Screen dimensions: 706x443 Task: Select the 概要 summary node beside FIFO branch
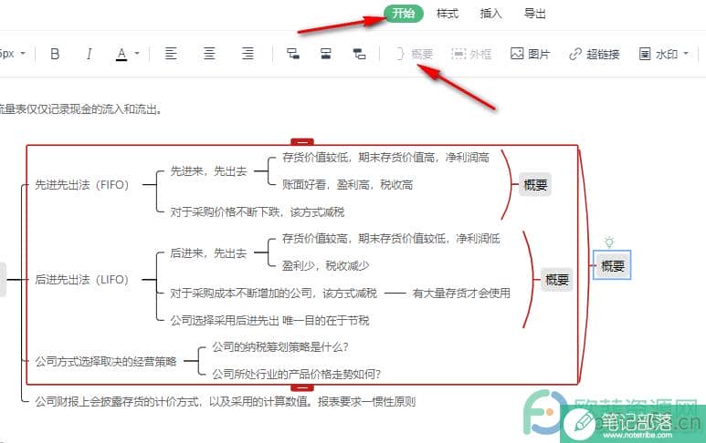[x=535, y=185]
